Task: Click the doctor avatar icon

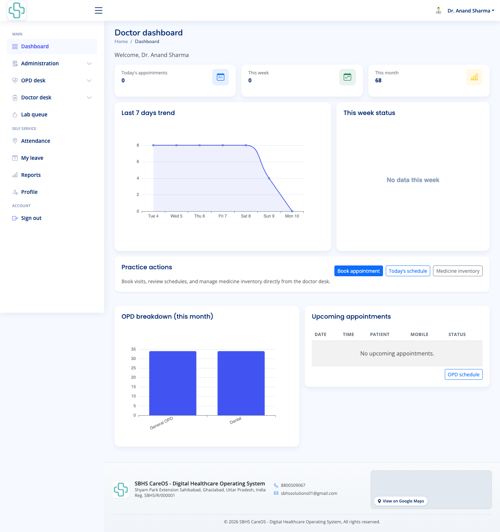Action: pyautogui.click(x=439, y=11)
